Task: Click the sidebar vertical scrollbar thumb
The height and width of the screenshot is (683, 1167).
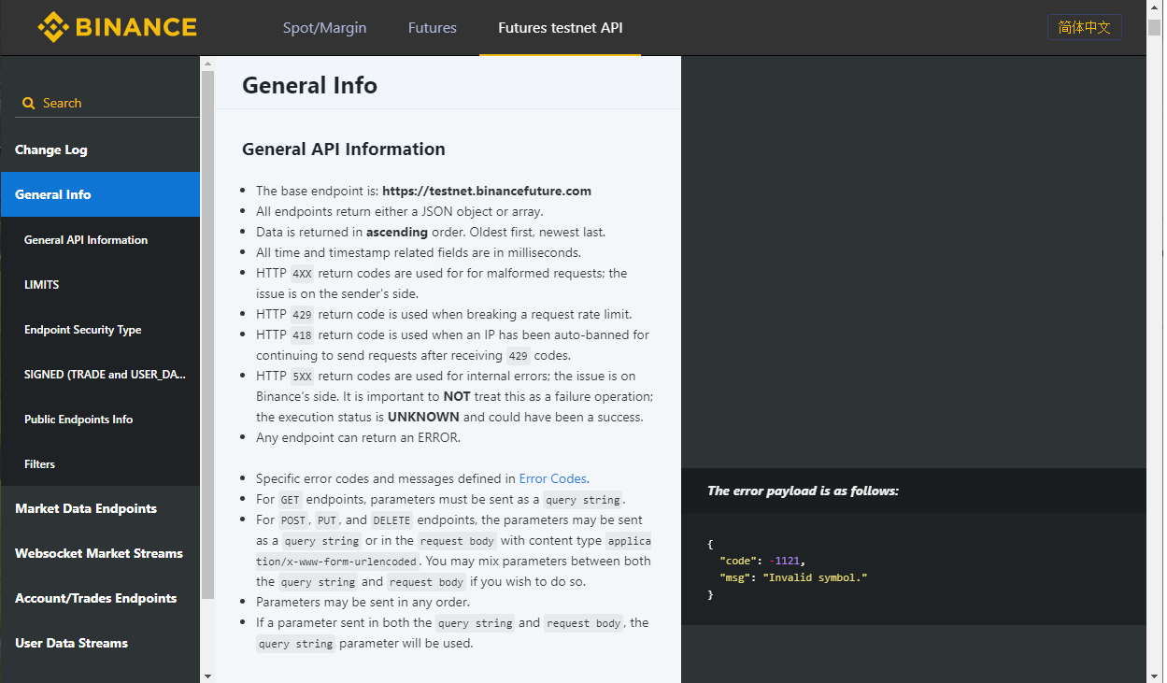Action: point(207,327)
